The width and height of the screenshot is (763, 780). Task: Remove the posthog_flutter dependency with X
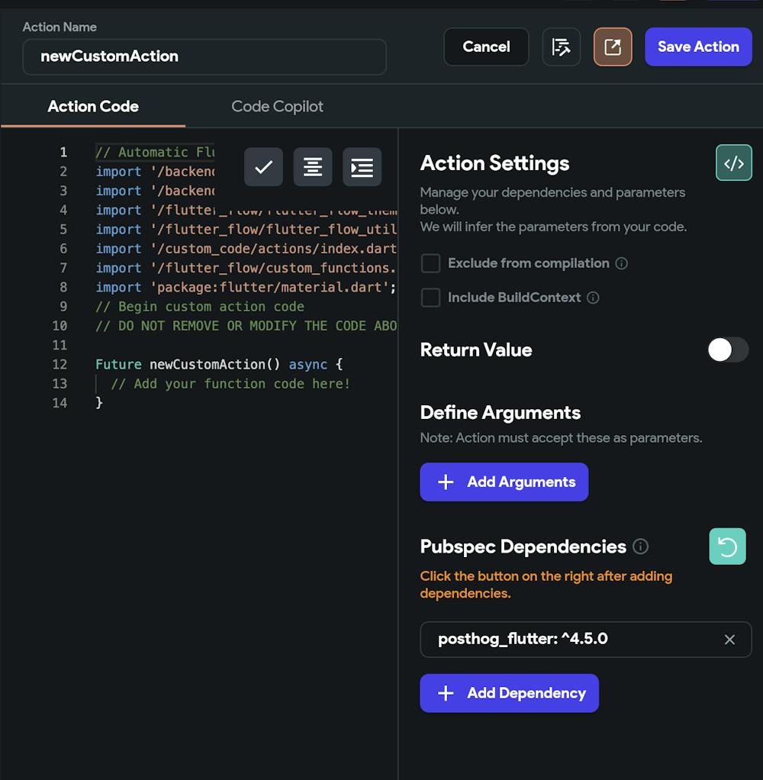pos(729,640)
